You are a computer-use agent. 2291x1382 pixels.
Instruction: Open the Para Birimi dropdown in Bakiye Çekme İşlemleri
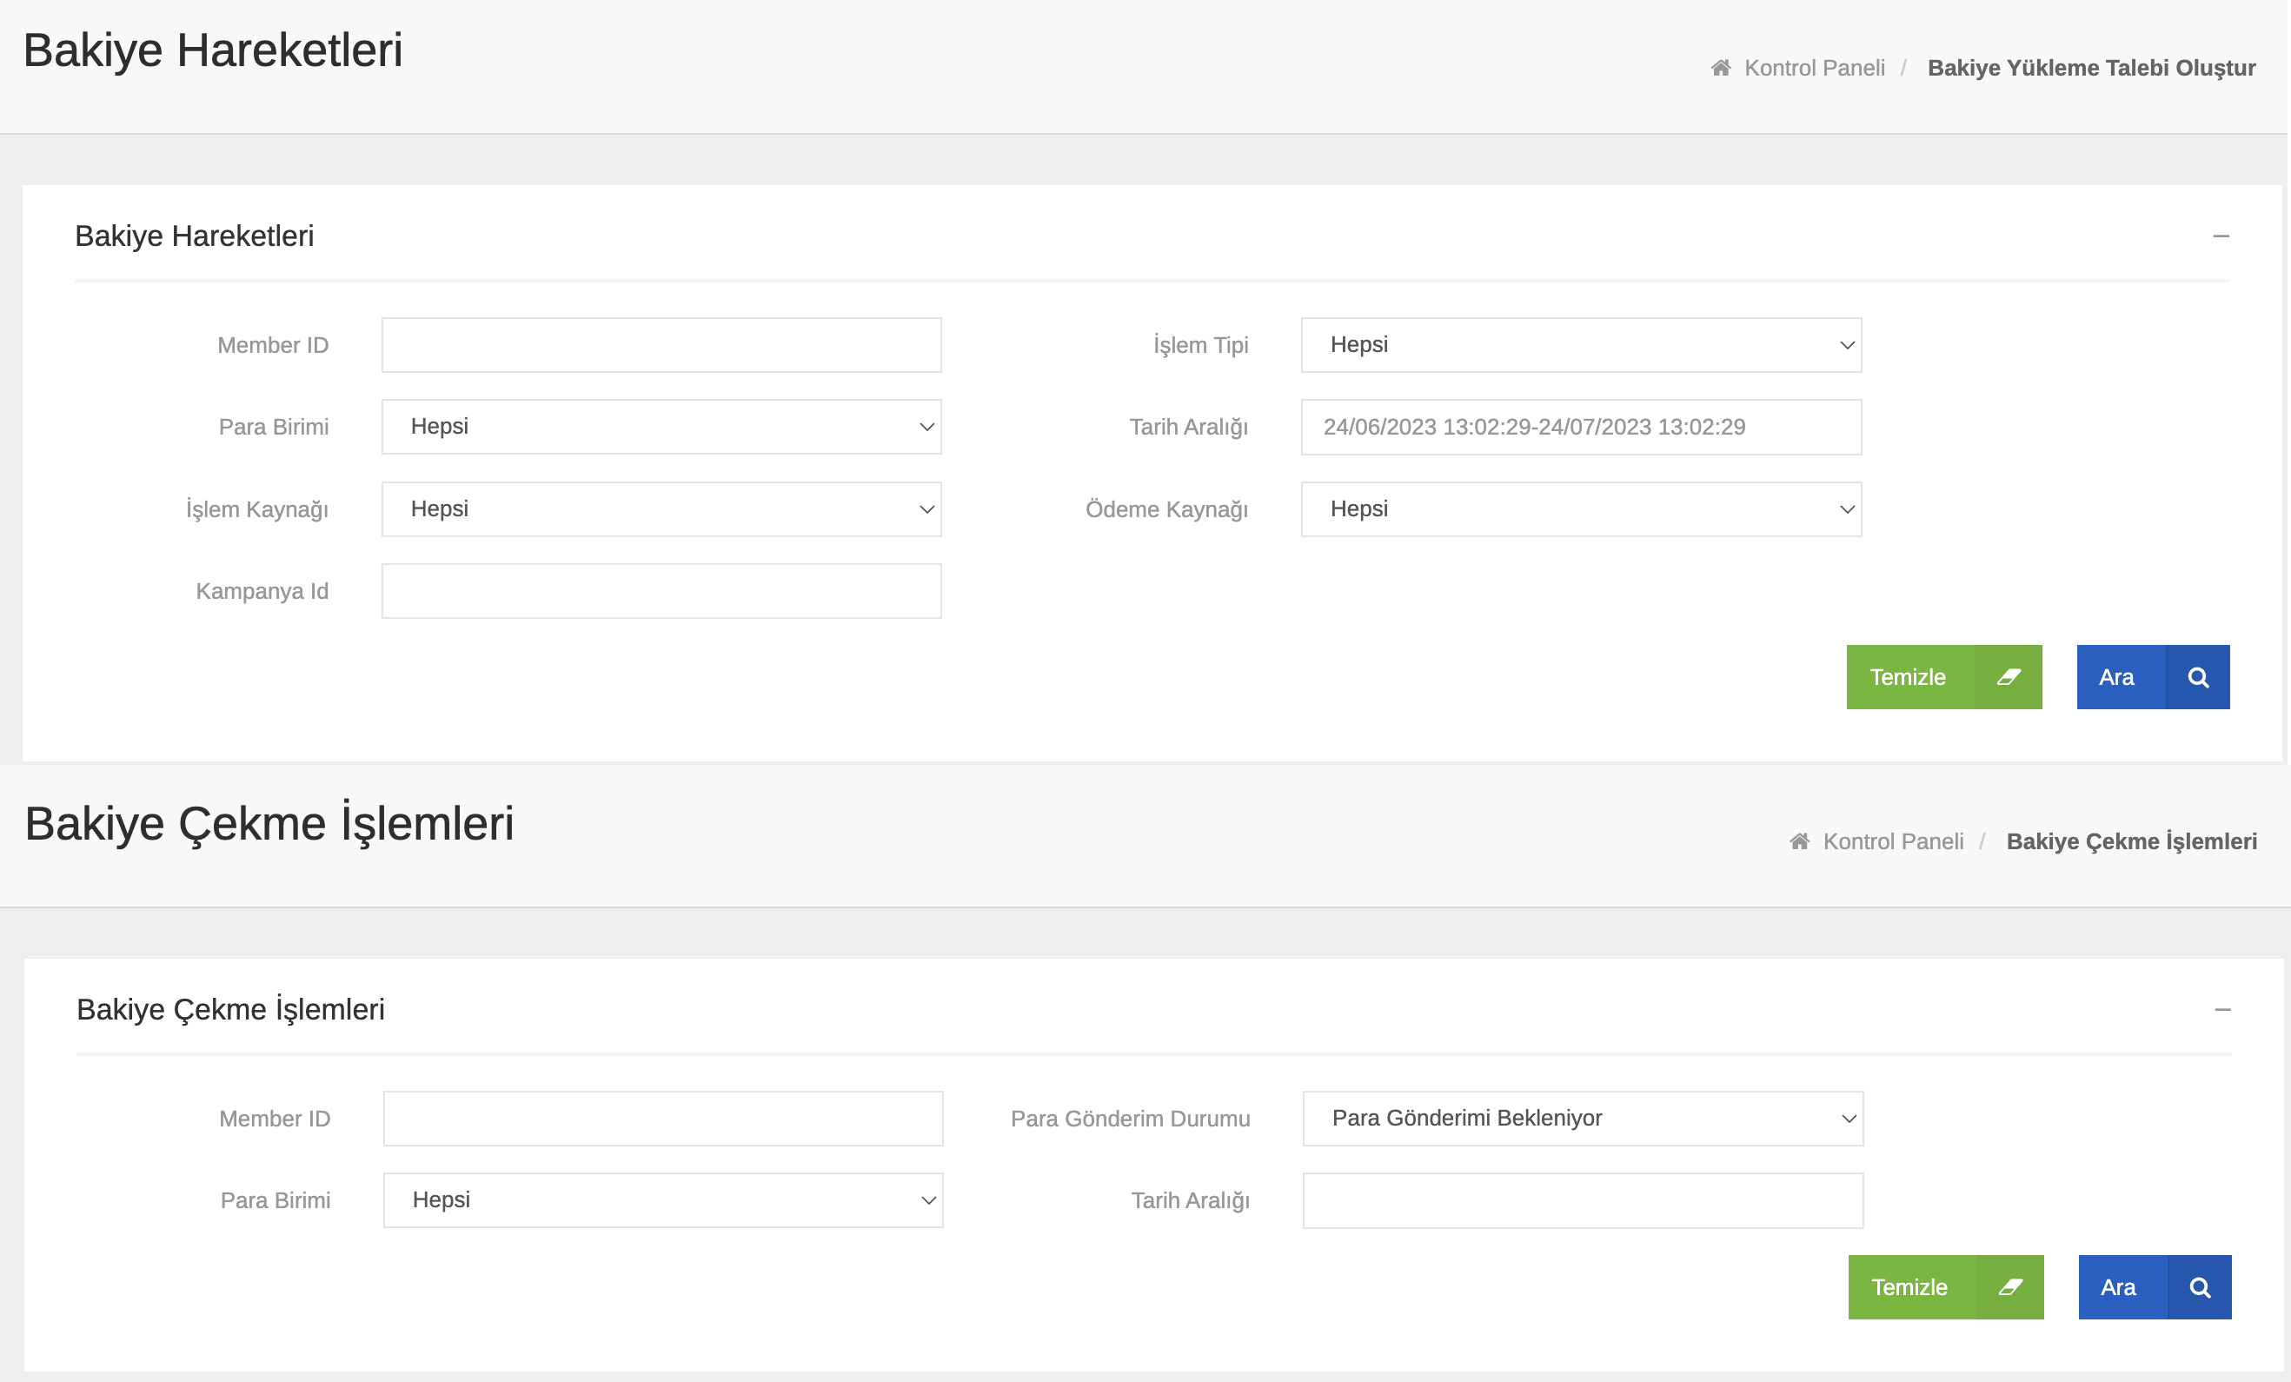(x=663, y=1199)
